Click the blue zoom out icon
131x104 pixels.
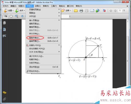pos(23,16)
